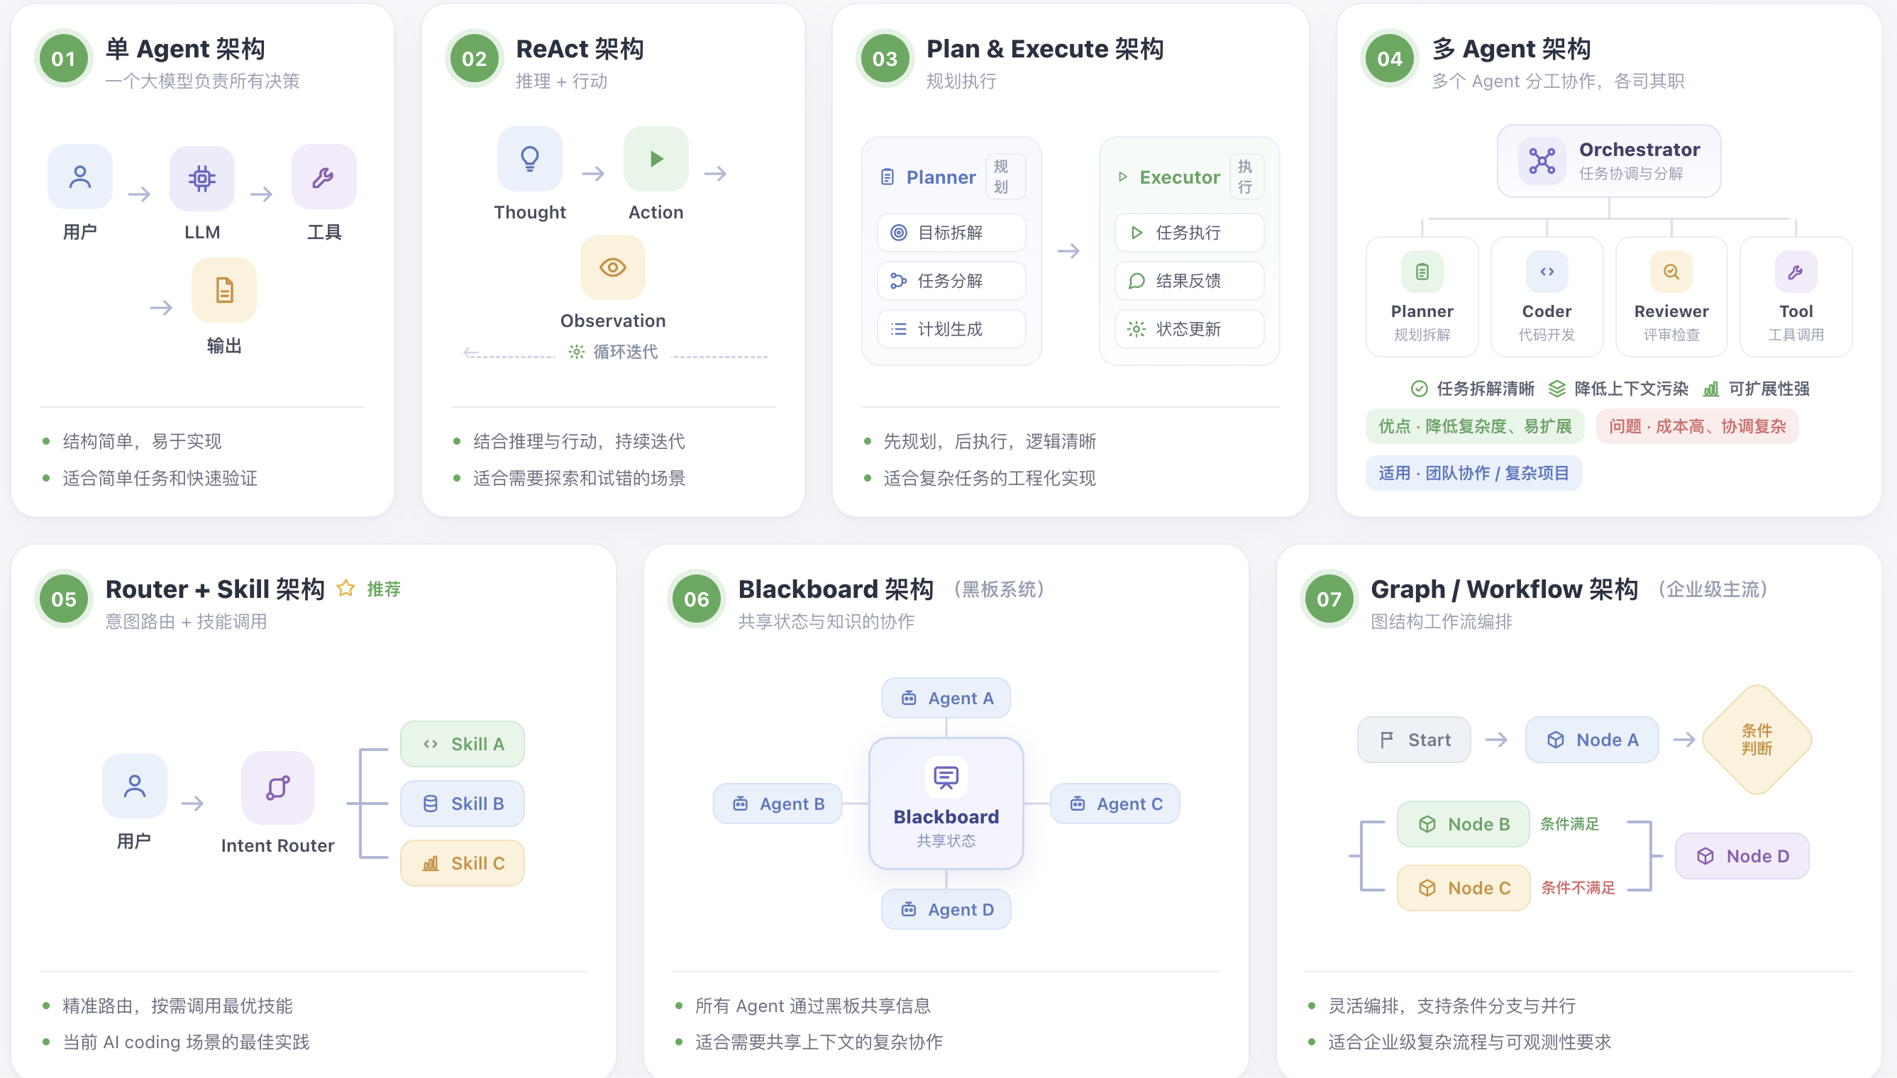Click the Observation eye icon
Viewport: 1897px width, 1078px height.
[613, 267]
